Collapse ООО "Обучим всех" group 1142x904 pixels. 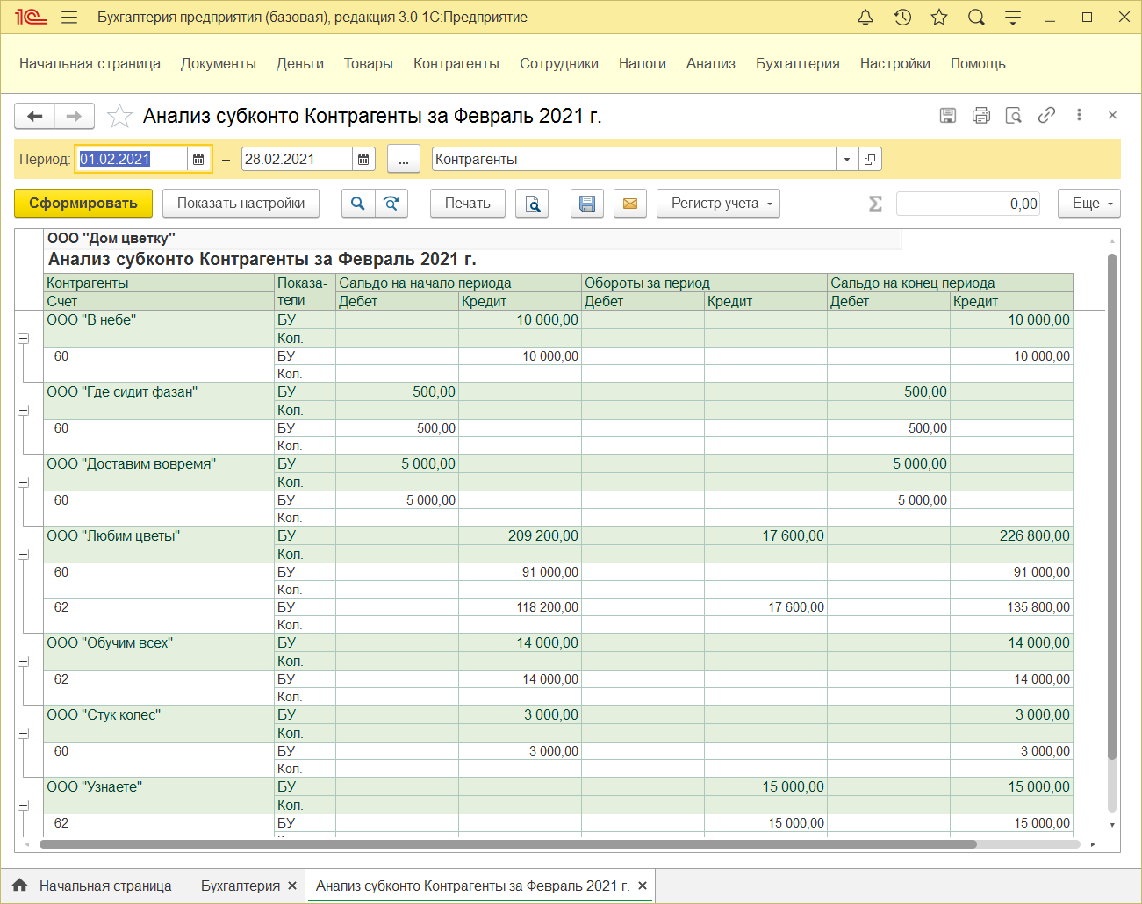[x=24, y=661]
